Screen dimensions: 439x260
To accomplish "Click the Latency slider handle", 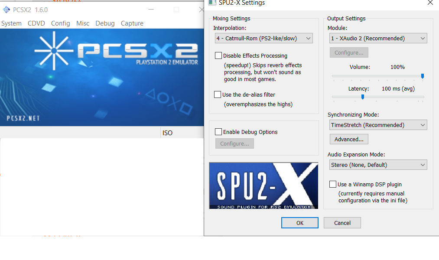I will coord(363,97).
